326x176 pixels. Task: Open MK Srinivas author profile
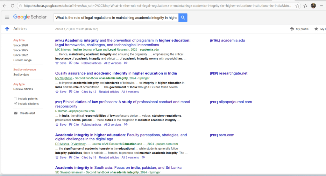(x=63, y=49)
